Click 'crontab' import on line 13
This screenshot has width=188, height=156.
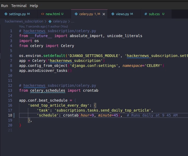(x=91, y=90)
